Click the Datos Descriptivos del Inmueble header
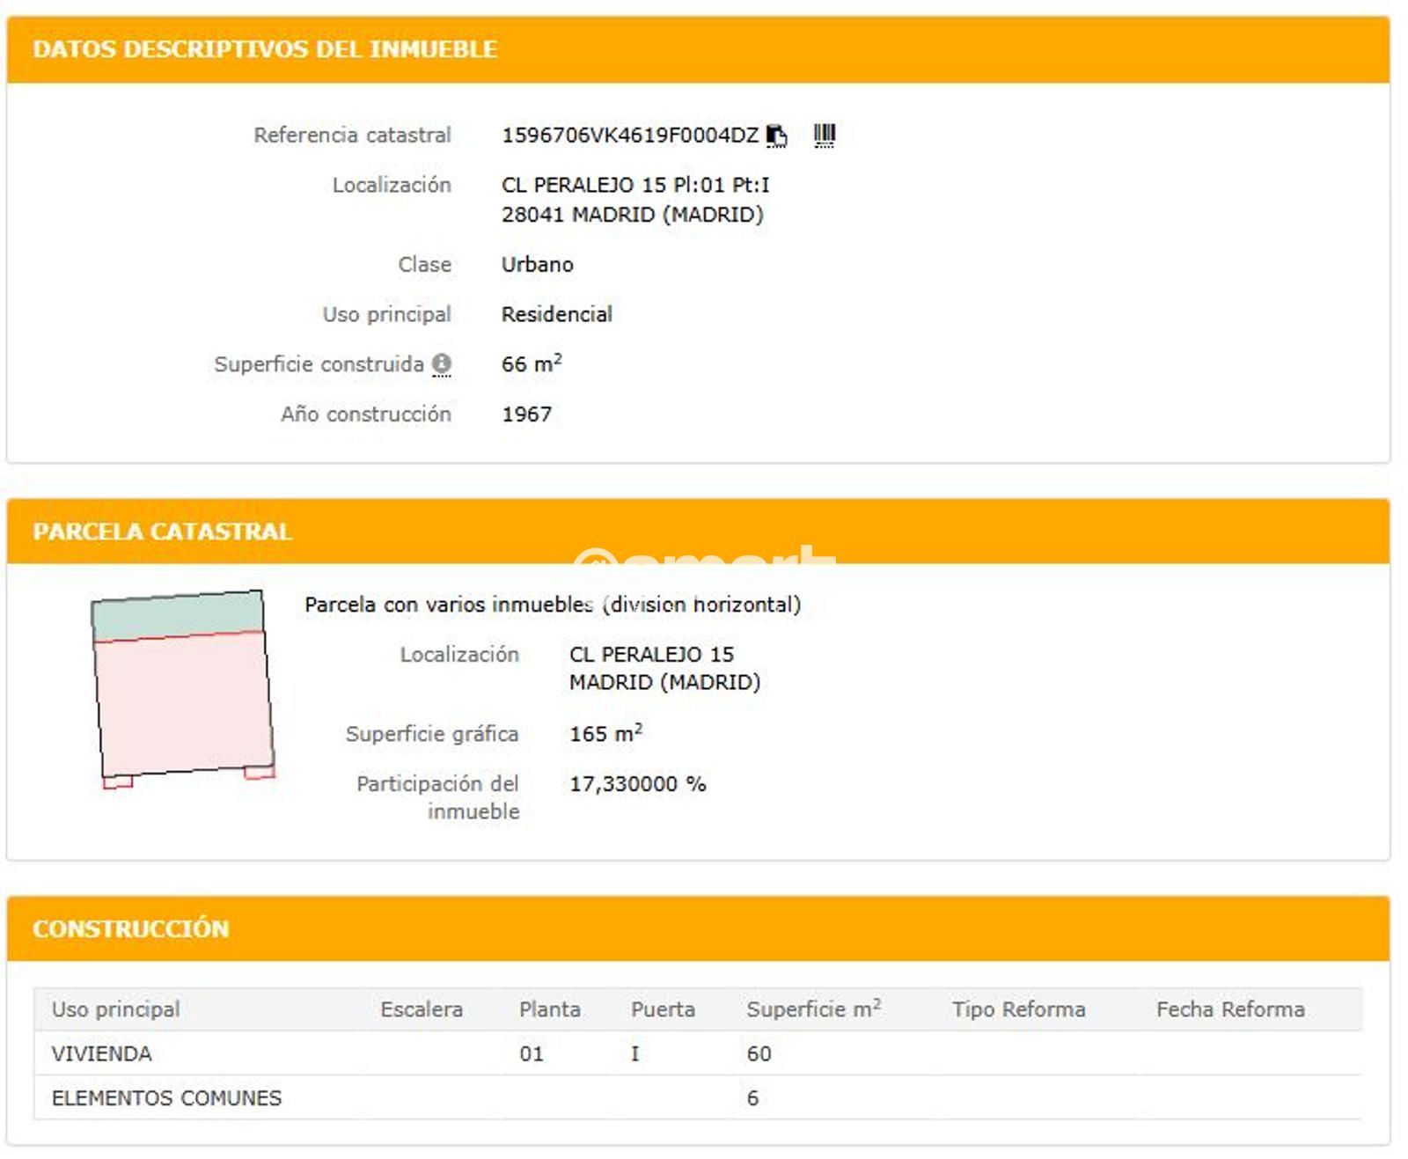Screen dimensions: 1408x1159 (264, 49)
